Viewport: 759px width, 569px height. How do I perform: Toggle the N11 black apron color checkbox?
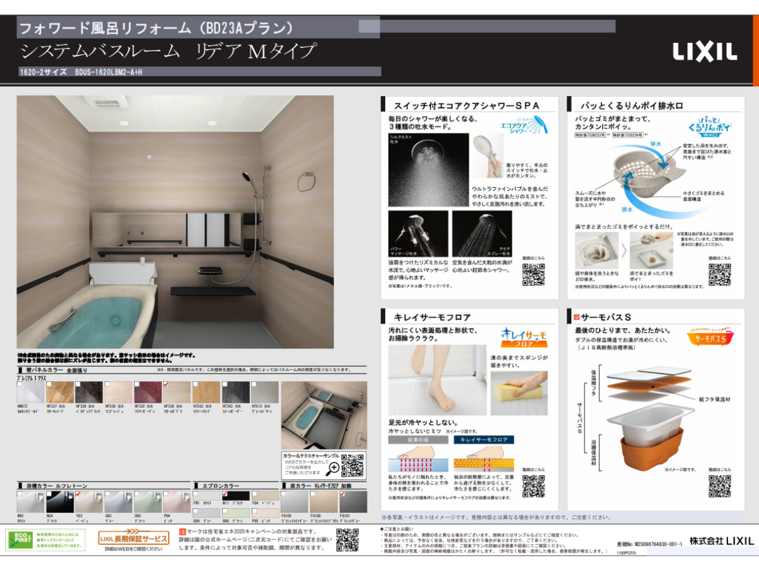pyautogui.click(x=225, y=493)
